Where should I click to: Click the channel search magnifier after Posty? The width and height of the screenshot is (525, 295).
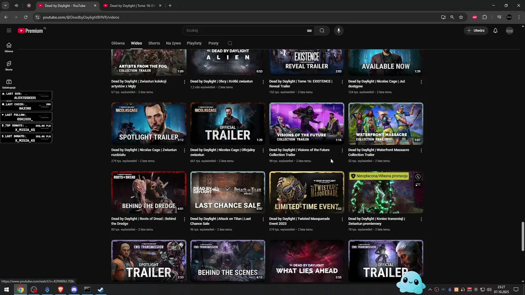coord(230,43)
